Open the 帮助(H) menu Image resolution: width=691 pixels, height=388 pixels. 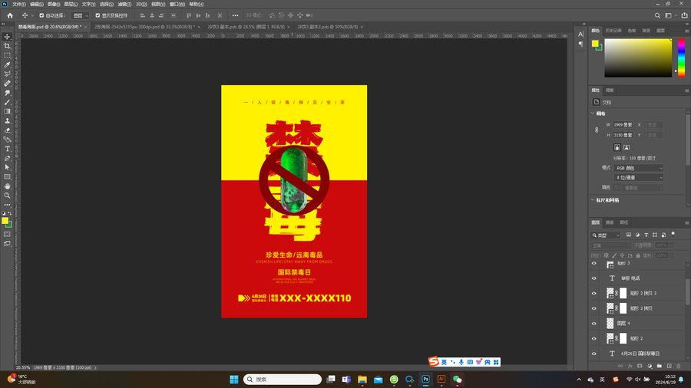pyautogui.click(x=196, y=4)
